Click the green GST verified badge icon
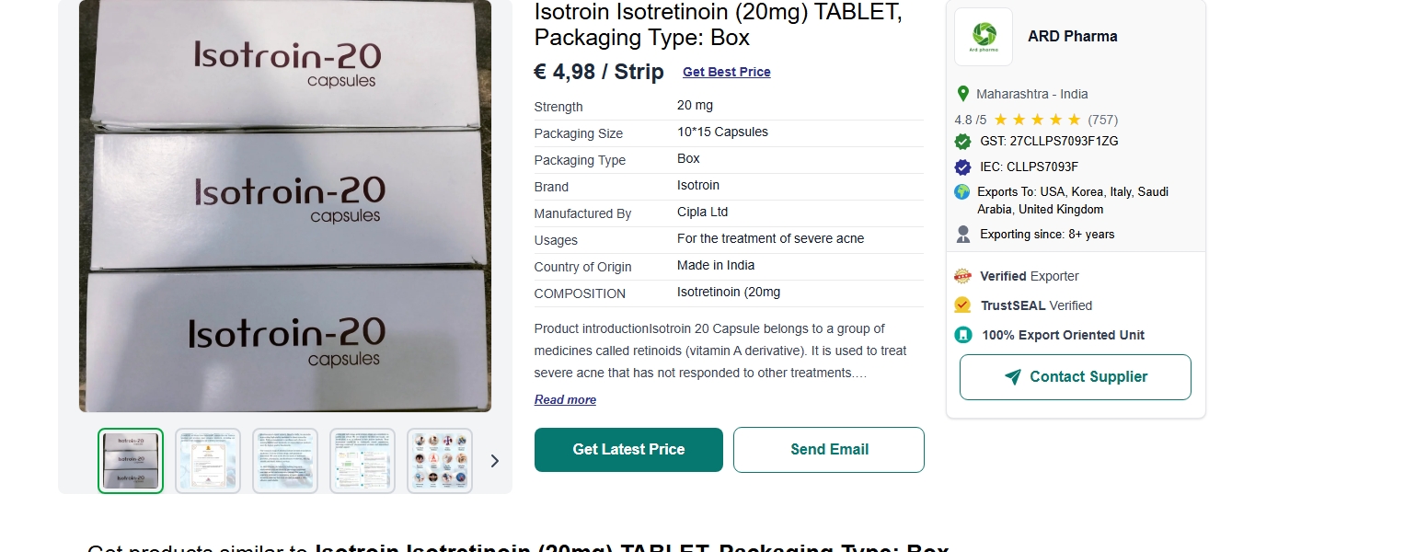The height and width of the screenshot is (552, 1416). coord(963,142)
